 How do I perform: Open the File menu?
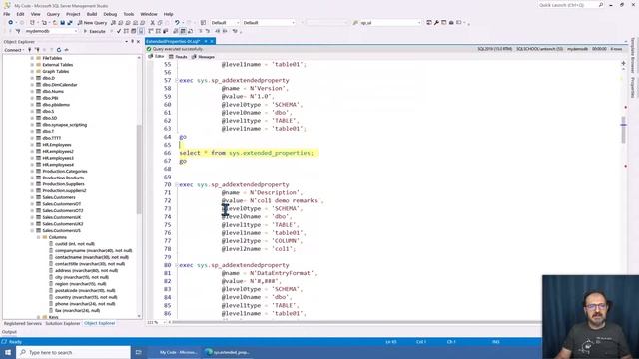coord(7,14)
